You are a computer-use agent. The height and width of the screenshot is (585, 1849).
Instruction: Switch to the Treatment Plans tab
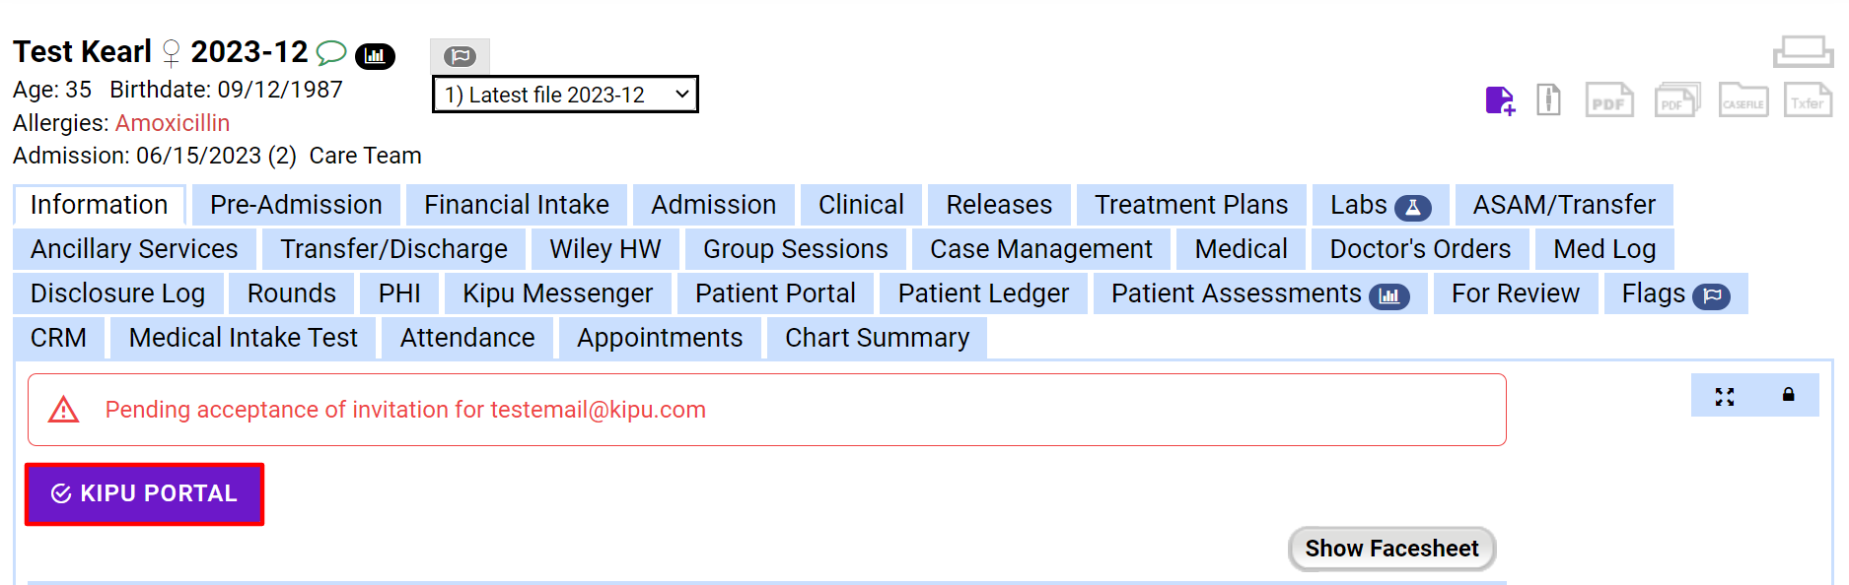coord(1190,205)
